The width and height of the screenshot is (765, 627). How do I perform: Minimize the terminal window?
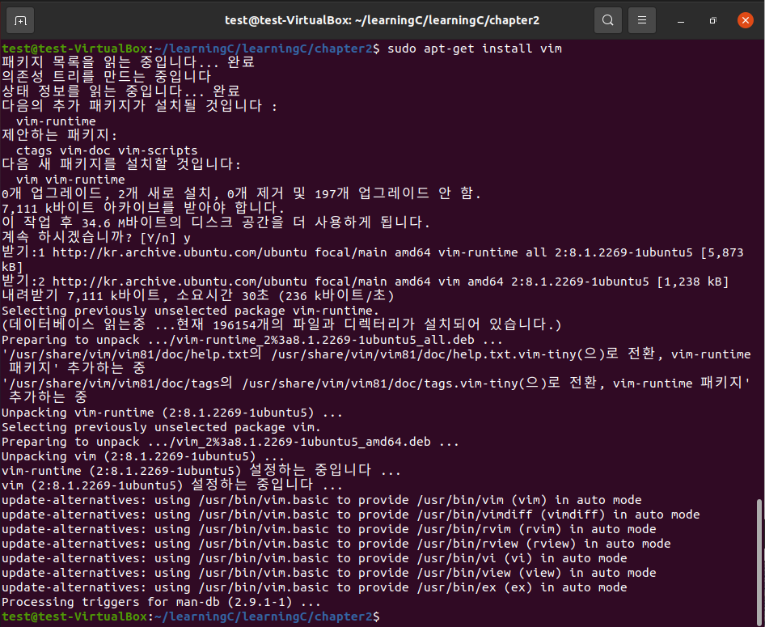[681, 20]
